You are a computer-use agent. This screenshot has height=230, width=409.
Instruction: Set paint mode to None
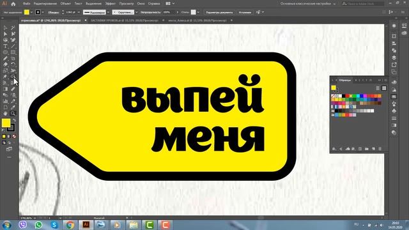pos(14,136)
